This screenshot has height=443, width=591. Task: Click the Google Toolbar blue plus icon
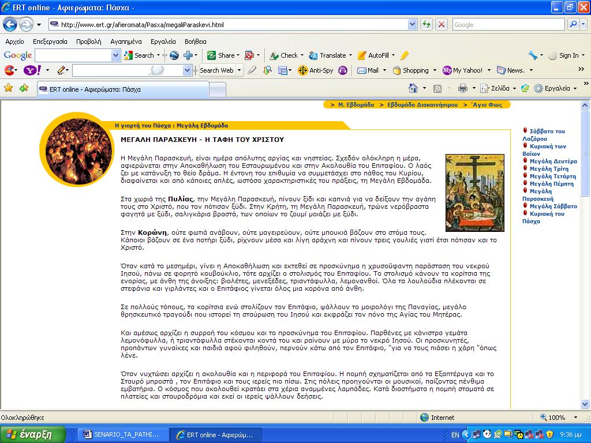click(x=188, y=55)
